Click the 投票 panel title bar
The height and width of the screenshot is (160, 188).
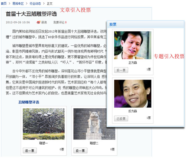click(x=146, y=24)
